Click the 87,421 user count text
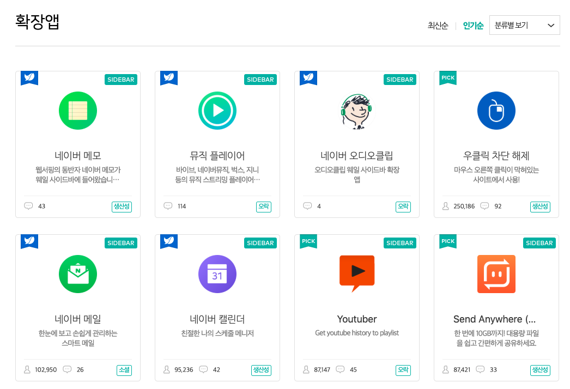The width and height of the screenshot is (570, 389). 462,370
